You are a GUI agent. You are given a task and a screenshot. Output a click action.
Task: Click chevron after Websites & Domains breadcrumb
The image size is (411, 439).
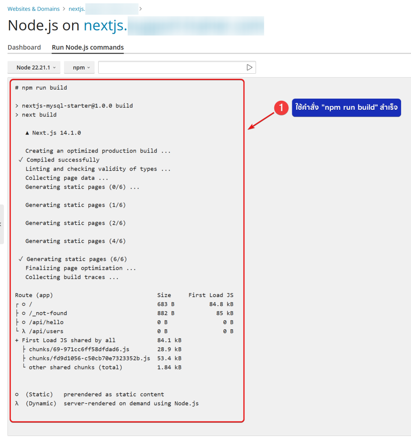[63, 9]
